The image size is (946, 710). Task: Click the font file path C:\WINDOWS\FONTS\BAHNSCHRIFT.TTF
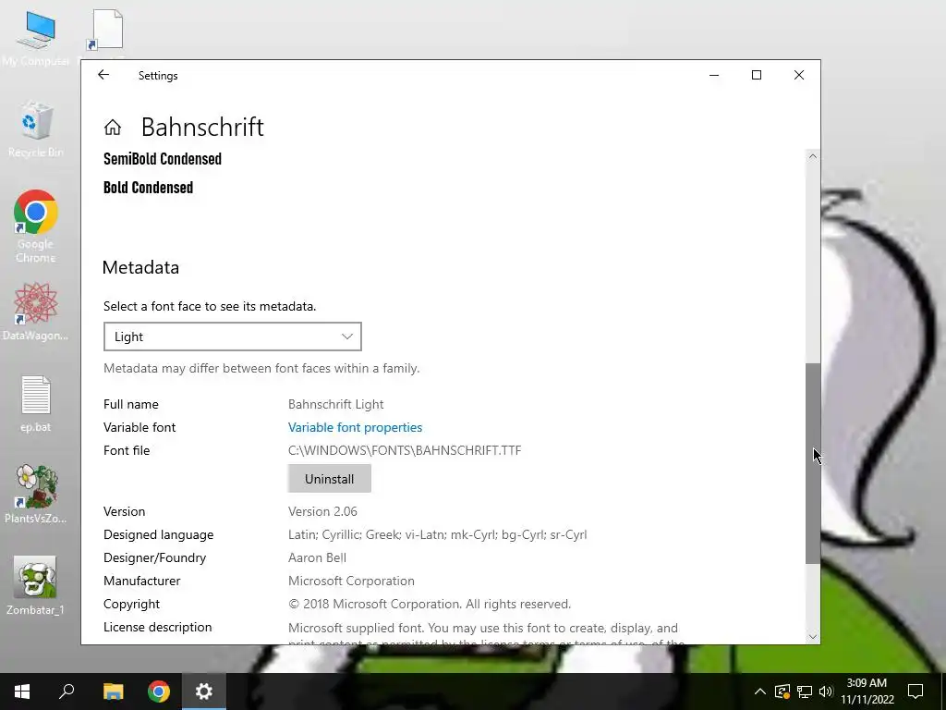point(405,450)
